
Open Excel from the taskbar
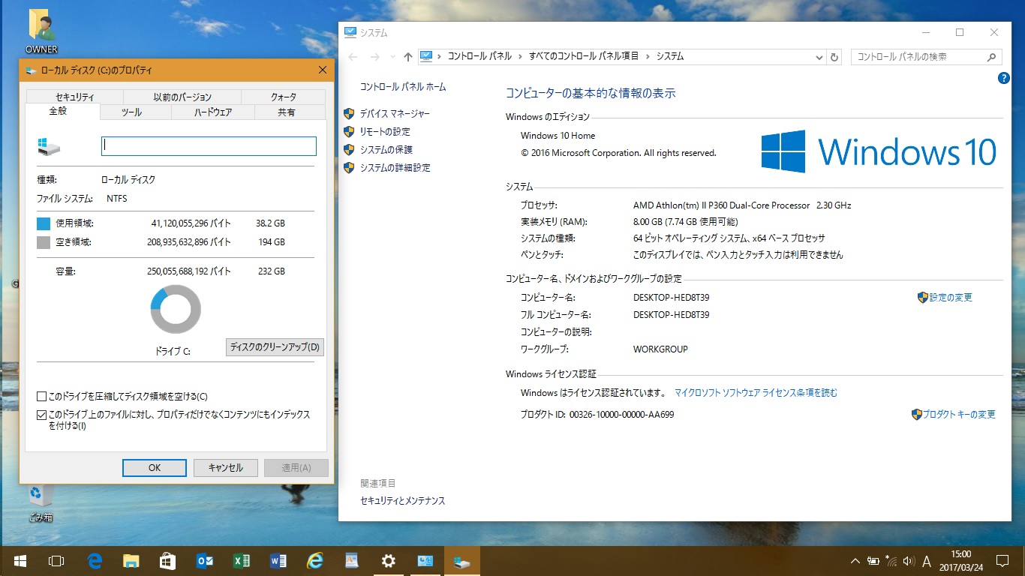coord(242,560)
